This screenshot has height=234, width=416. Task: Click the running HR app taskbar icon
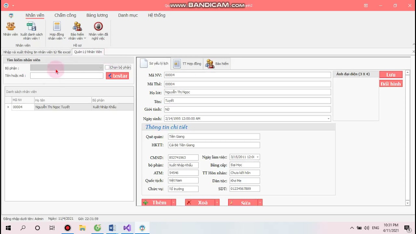(142, 228)
